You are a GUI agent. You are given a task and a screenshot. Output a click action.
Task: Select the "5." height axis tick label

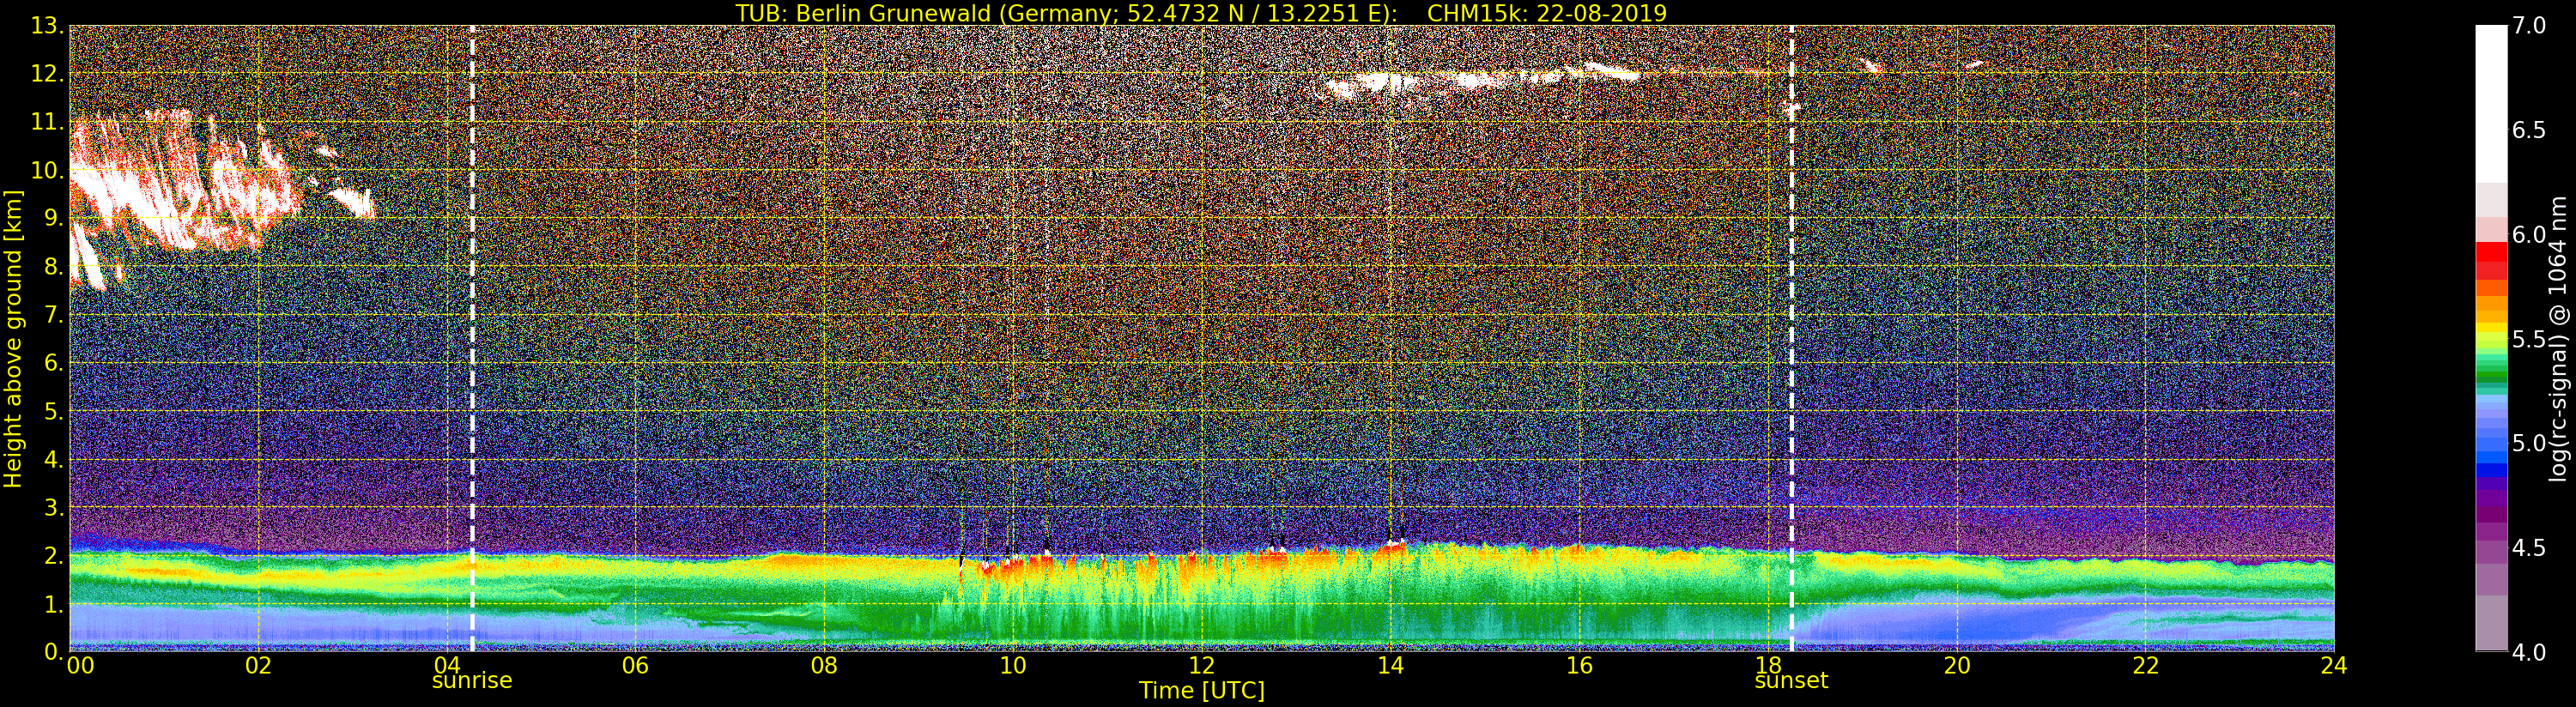[54, 411]
